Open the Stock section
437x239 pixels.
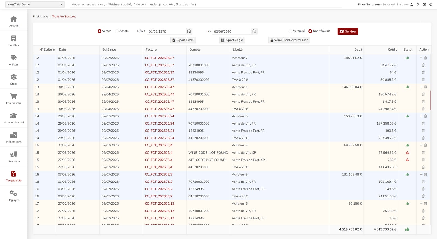click(14, 80)
